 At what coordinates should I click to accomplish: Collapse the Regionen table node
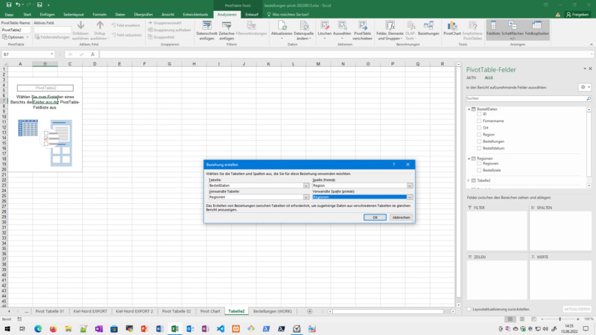click(469, 159)
